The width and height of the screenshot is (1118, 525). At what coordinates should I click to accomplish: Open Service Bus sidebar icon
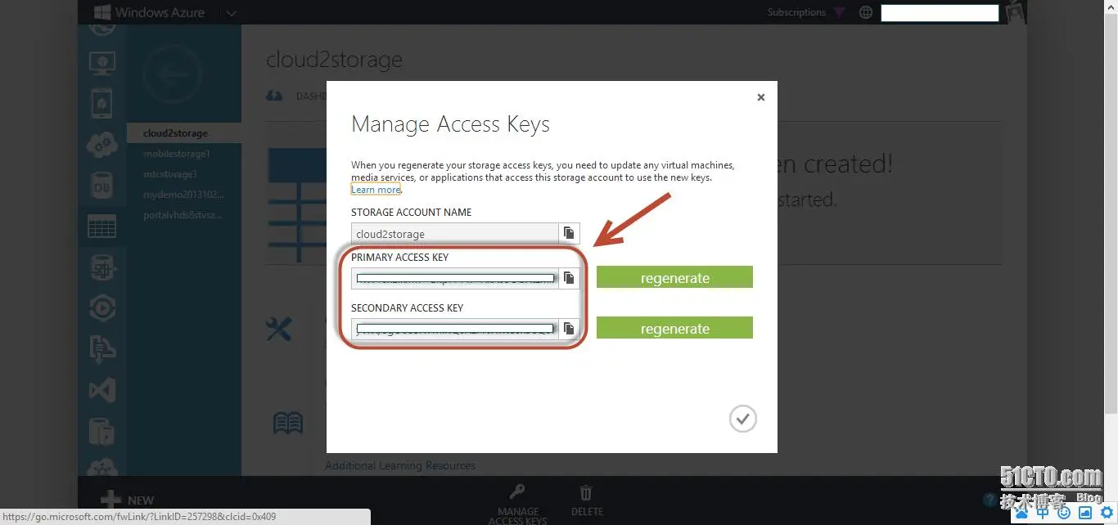pos(102,349)
